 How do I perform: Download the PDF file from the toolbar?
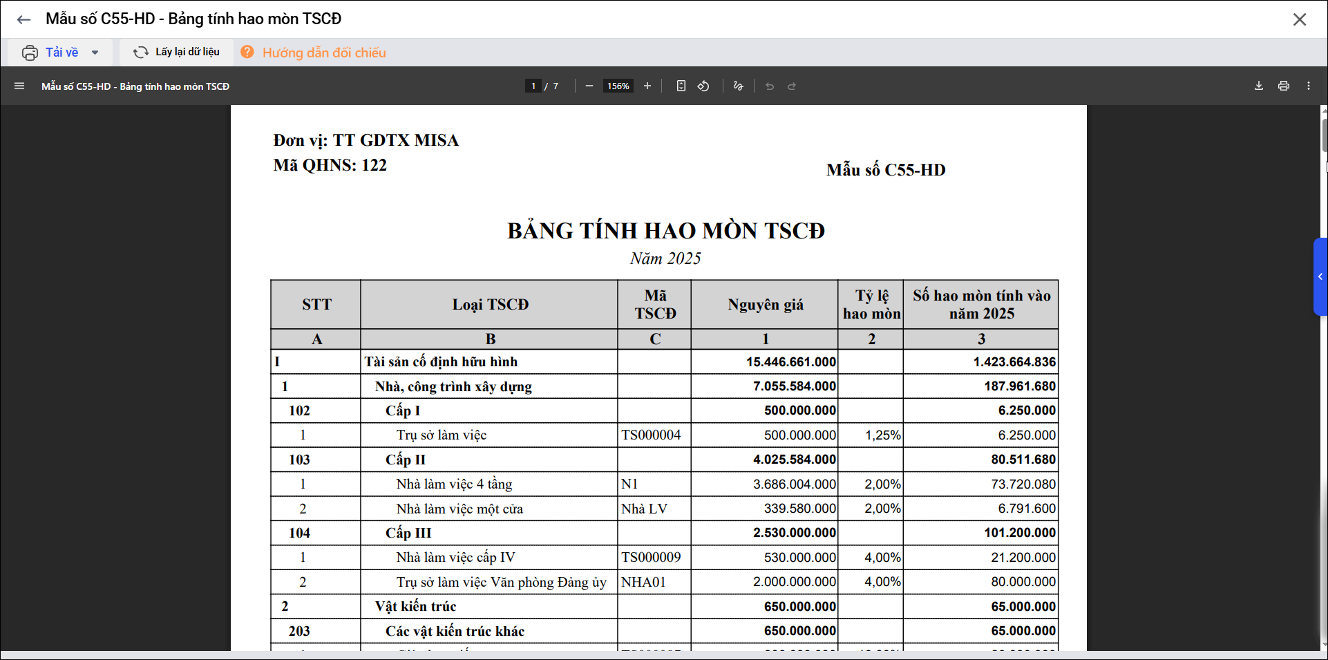1259,86
